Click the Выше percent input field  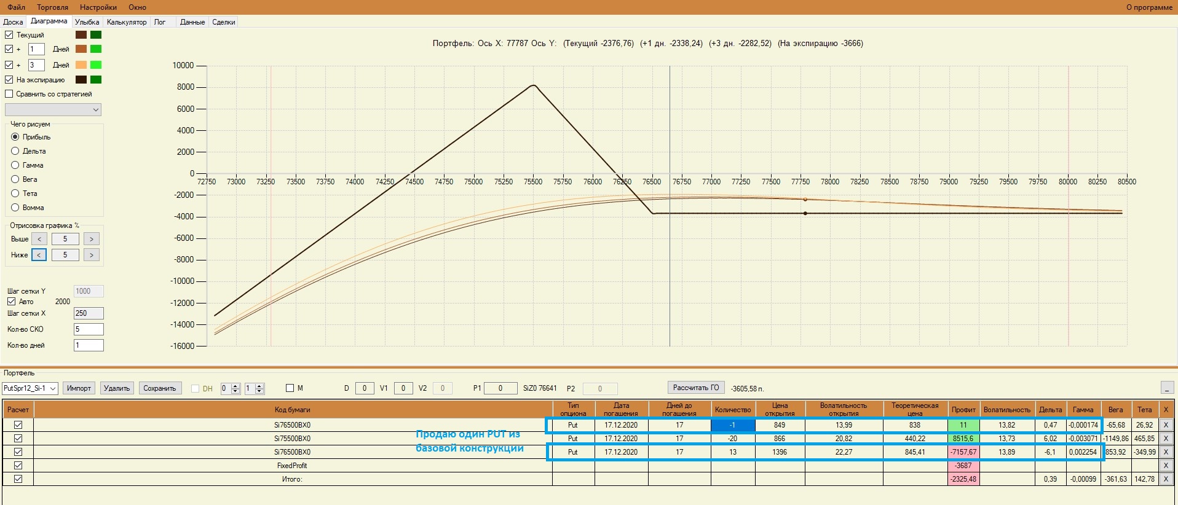(x=65, y=239)
